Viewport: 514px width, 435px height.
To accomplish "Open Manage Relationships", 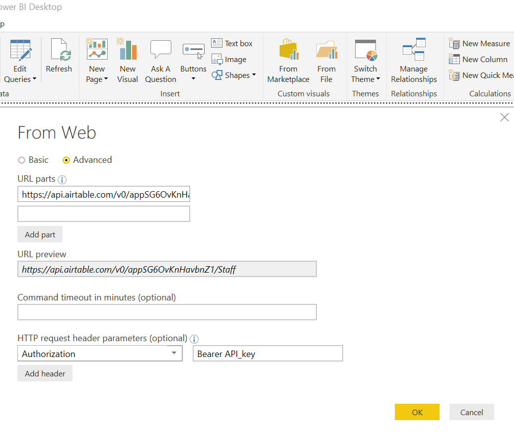I will pyautogui.click(x=414, y=60).
